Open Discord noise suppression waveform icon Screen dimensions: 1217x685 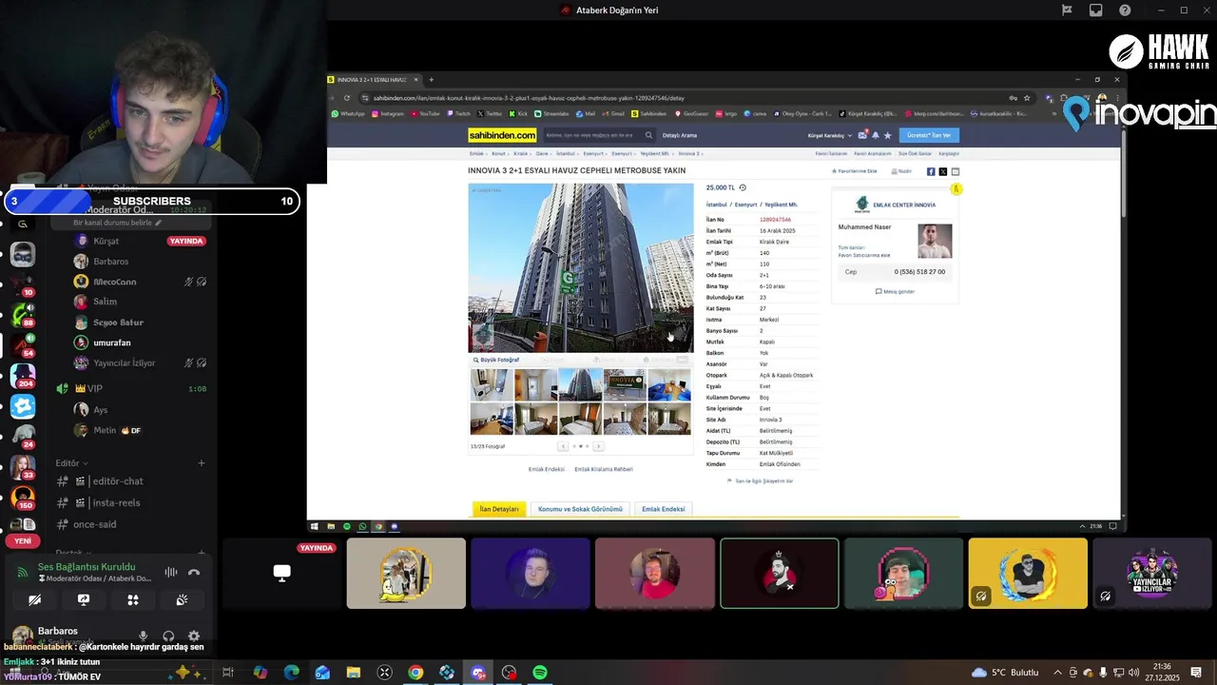point(171,572)
